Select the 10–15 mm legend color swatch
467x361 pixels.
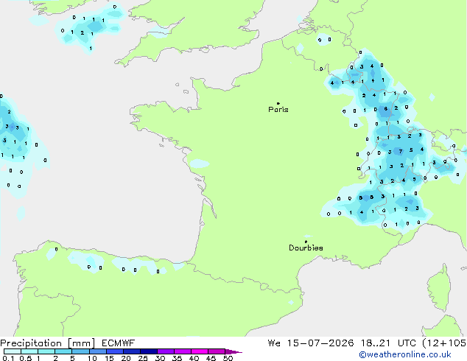(x=98, y=351)
